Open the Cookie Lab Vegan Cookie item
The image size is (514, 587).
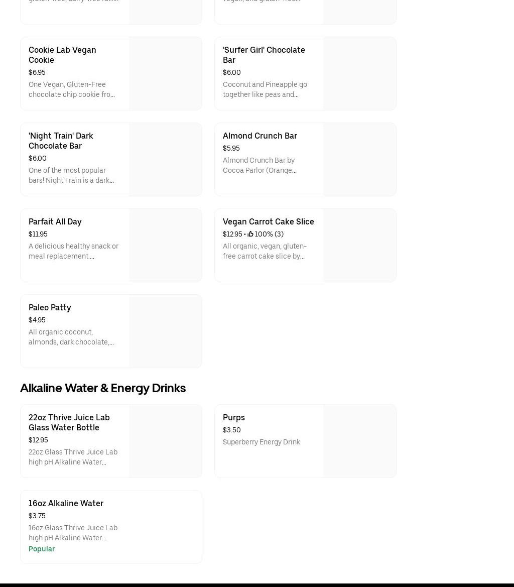pos(62,55)
